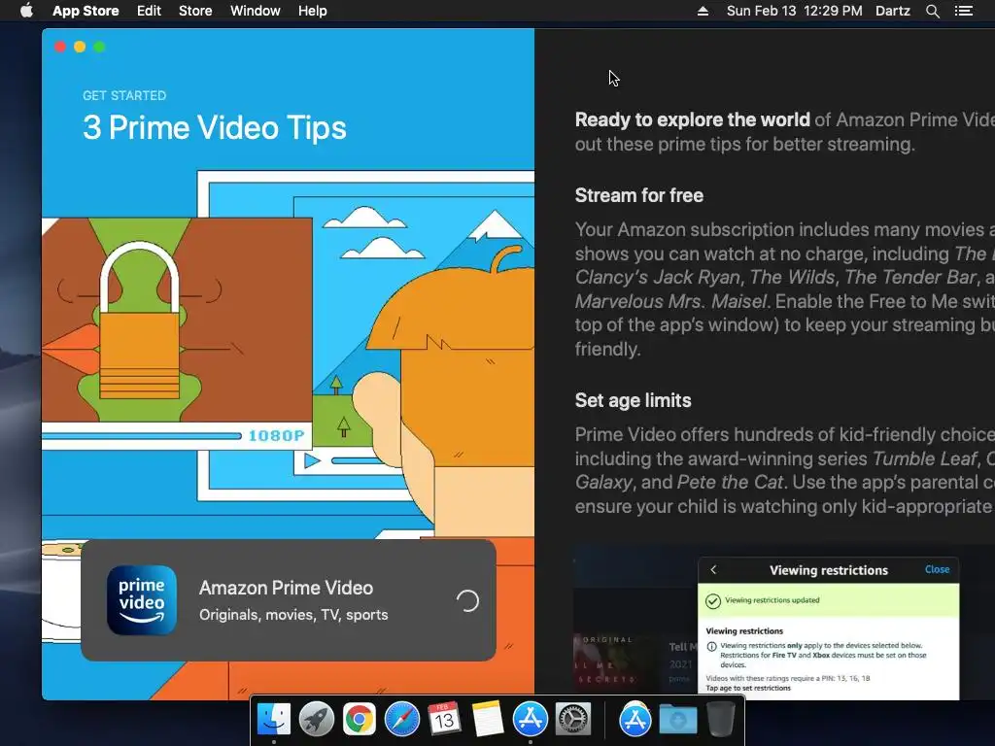
Task: Click the running App Store Dock icon
Action: [530, 720]
